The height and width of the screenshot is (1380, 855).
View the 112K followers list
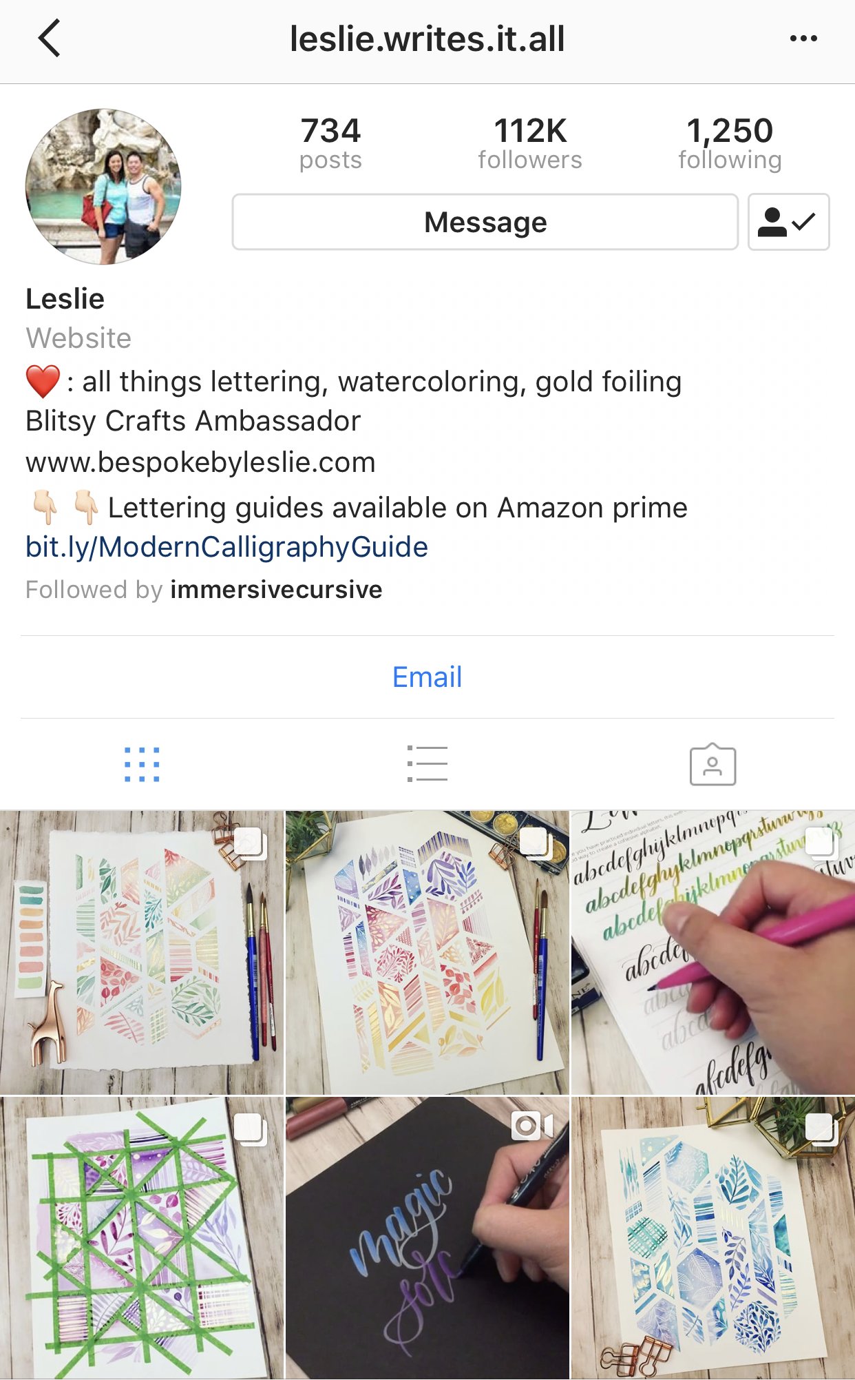pyautogui.click(x=530, y=143)
